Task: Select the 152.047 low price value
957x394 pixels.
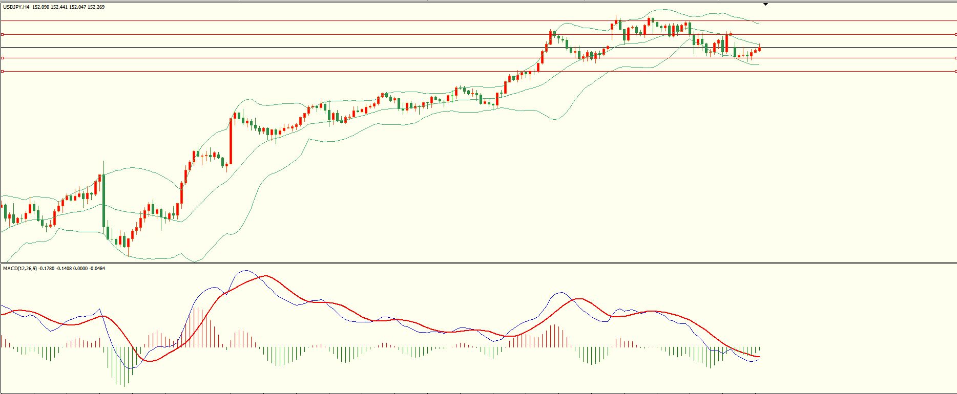Action: coord(77,7)
